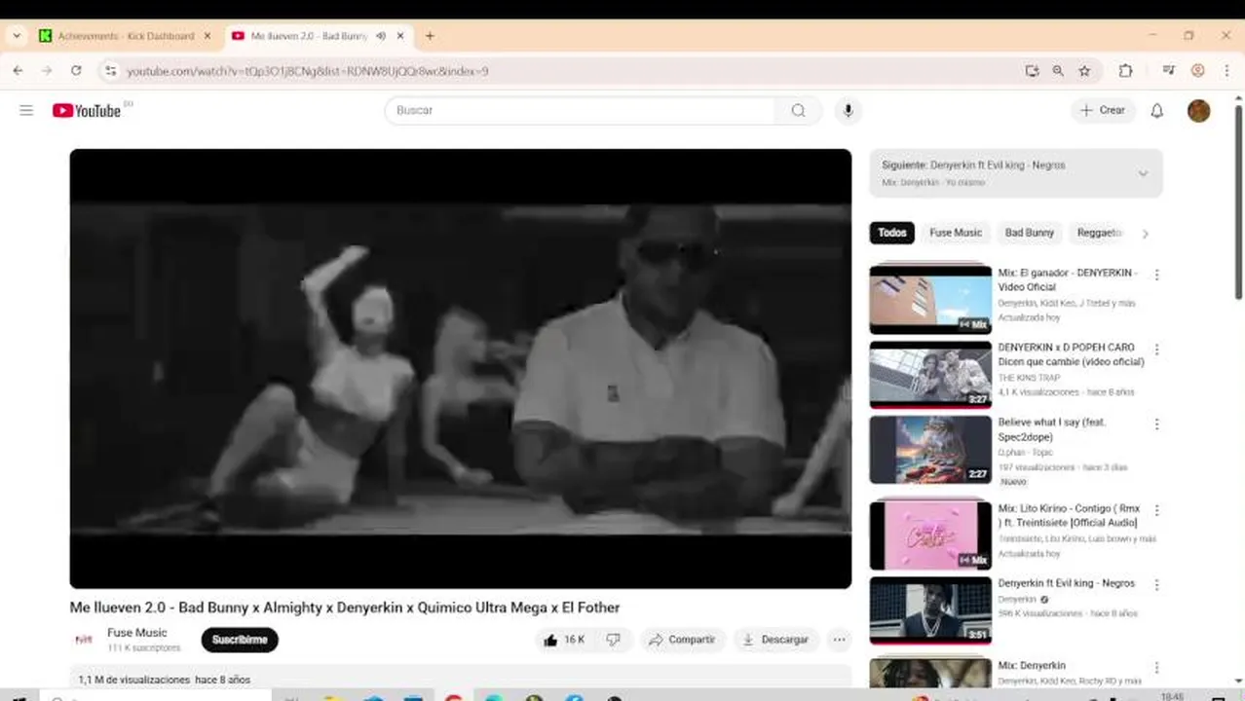Go back in browser history

coord(18,70)
